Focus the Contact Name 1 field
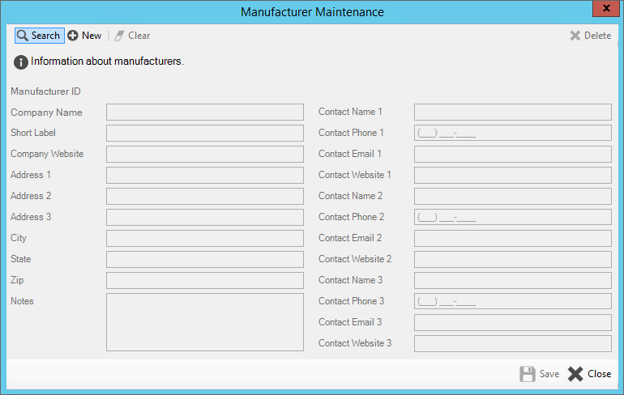The height and width of the screenshot is (395, 624). point(513,112)
